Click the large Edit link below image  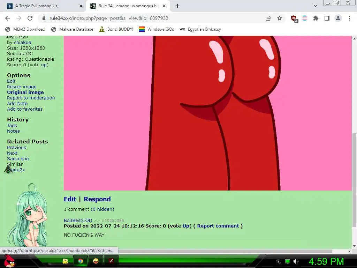coord(70,199)
